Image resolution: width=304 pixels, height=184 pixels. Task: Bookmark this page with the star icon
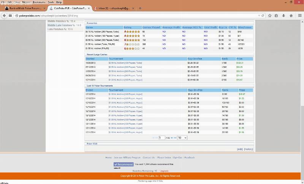tap(270, 16)
